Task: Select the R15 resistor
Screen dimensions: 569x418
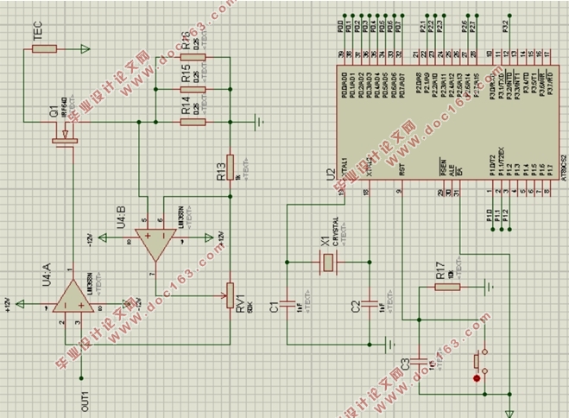Action: coord(193,90)
